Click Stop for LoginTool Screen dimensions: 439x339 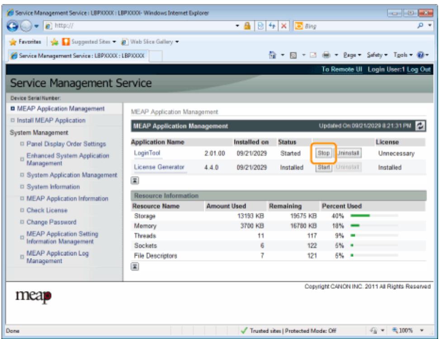323,153
